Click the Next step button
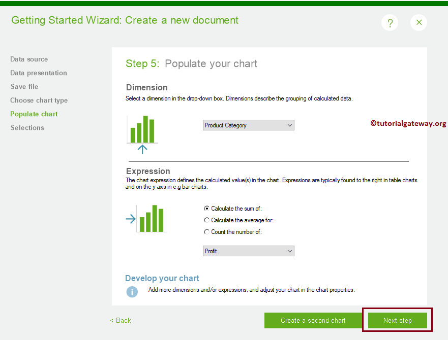 point(397,320)
